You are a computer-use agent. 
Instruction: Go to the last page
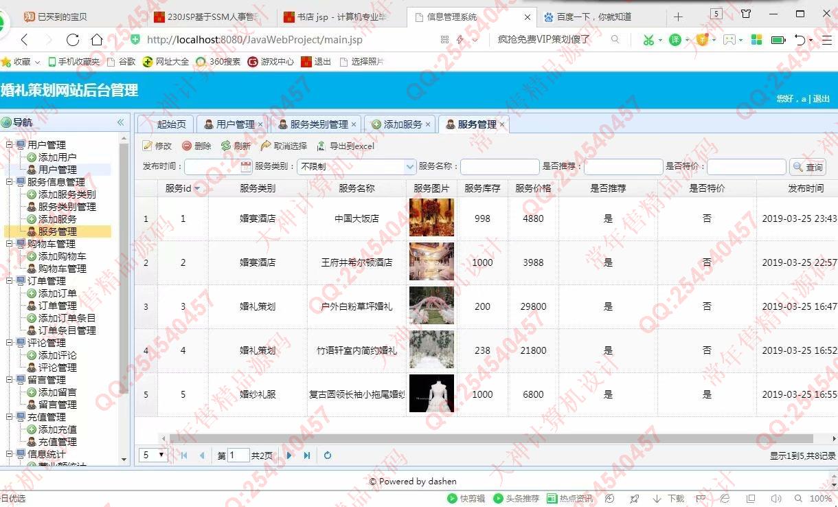click(x=307, y=455)
